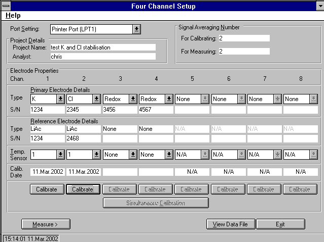Image resolution: width=324 pixels, height=242 pixels.
Task: Click the Calibrate button for channel 1
Action: pos(47,189)
